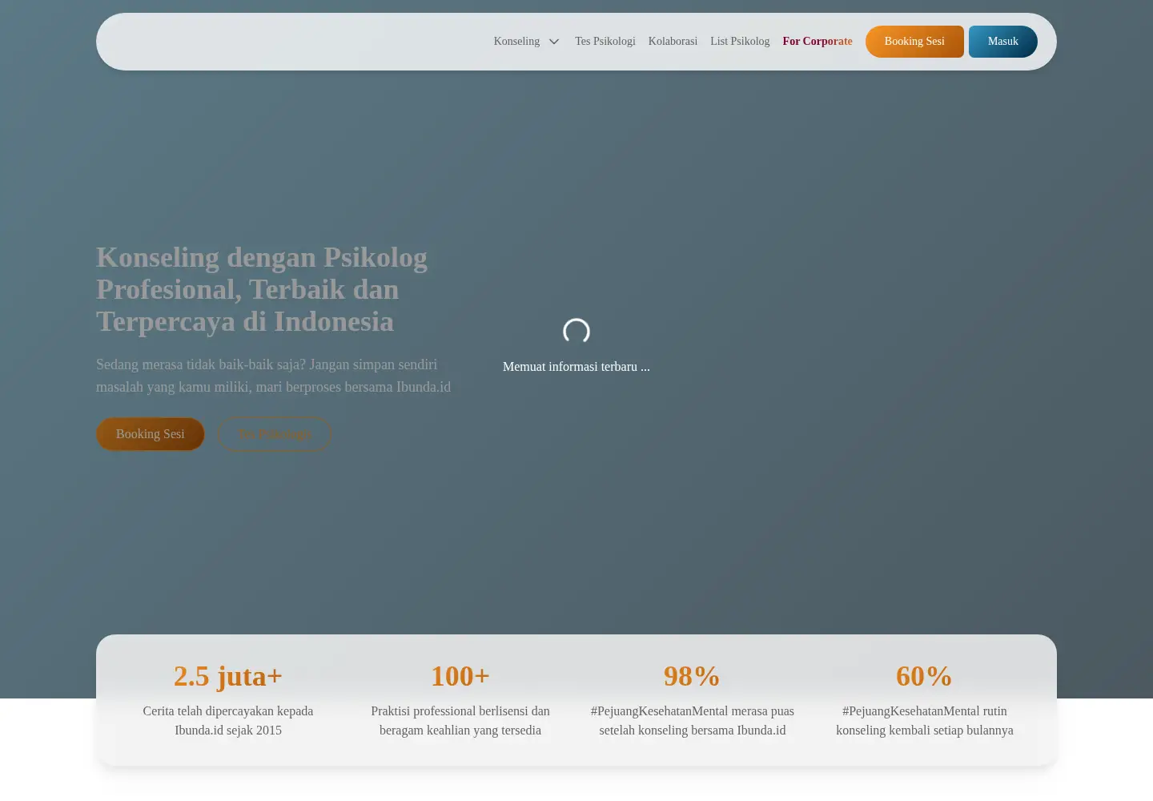Click the "98%" statistic
1153x801 pixels.
pos(693,676)
